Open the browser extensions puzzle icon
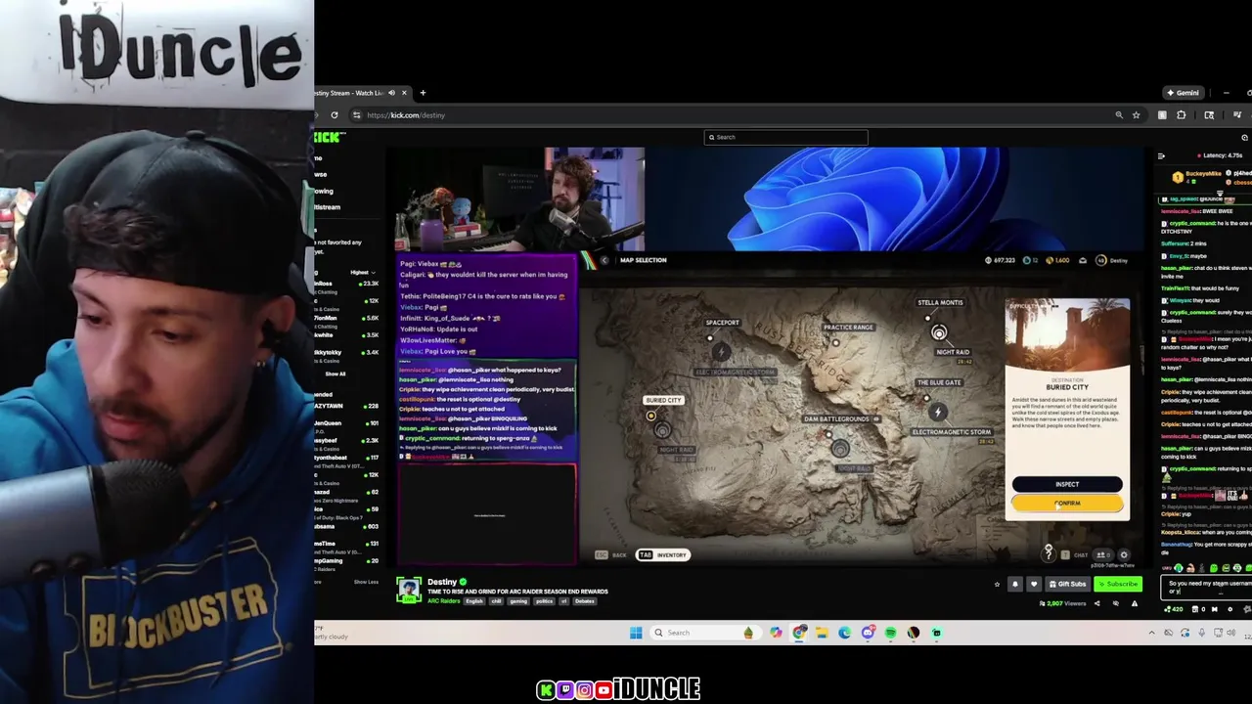The height and width of the screenshot is (704, 1252). 1182,114
